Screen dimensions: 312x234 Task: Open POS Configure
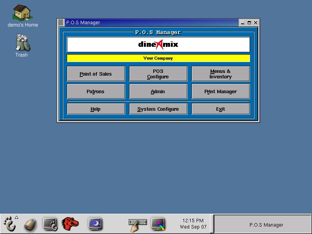coord(158,74)
